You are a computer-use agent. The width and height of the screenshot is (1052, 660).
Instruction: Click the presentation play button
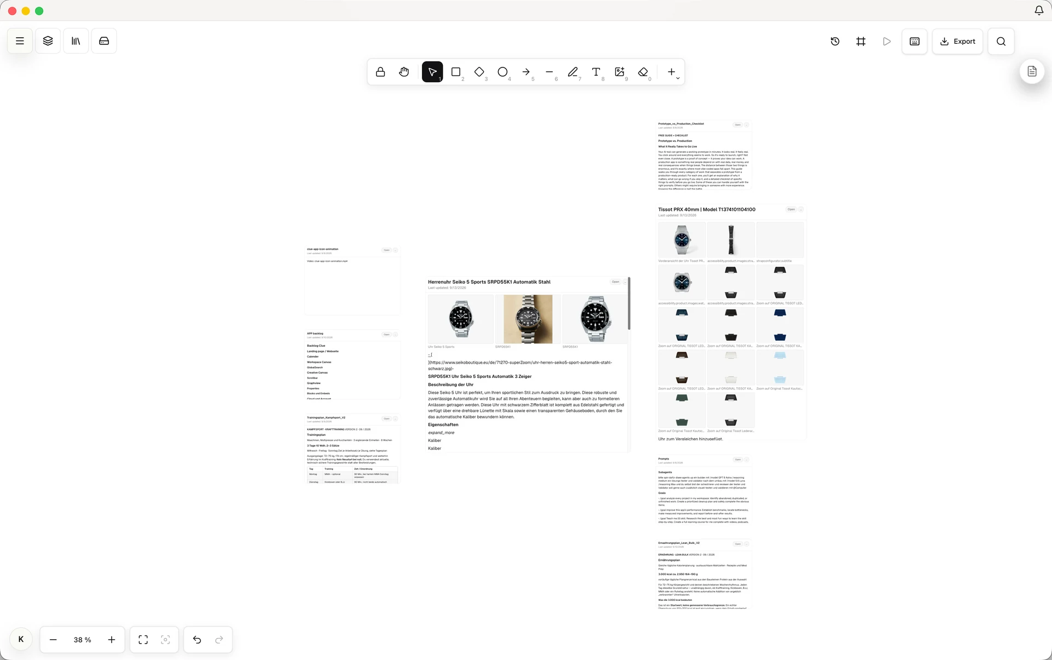tap(887, 41)
